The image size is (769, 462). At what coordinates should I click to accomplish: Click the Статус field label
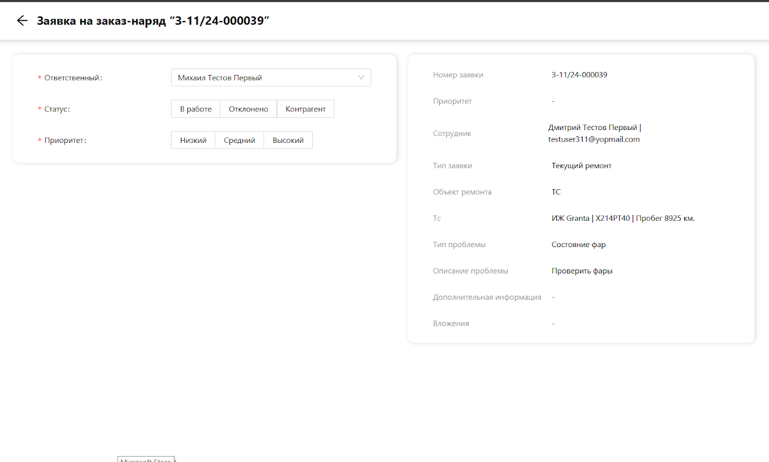pos(57,109)
